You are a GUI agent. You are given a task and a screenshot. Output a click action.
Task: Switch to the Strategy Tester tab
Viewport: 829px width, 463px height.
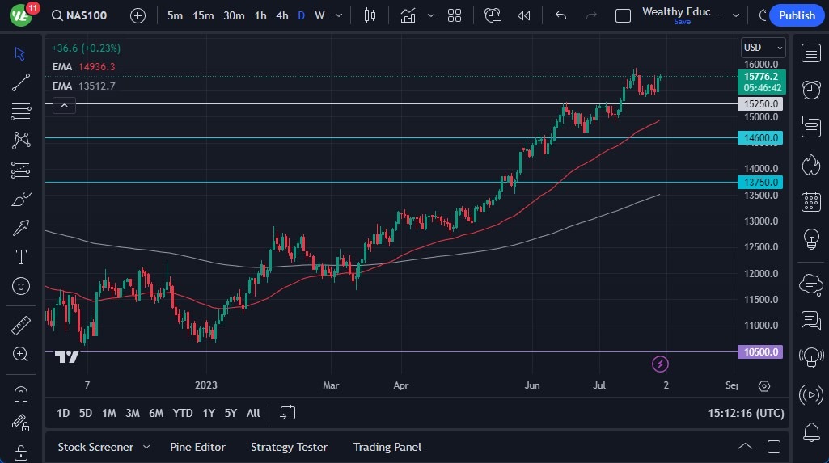click(289, 447)
